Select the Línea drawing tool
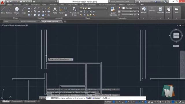This screenshot has width=185, height=104. [3, 10]
